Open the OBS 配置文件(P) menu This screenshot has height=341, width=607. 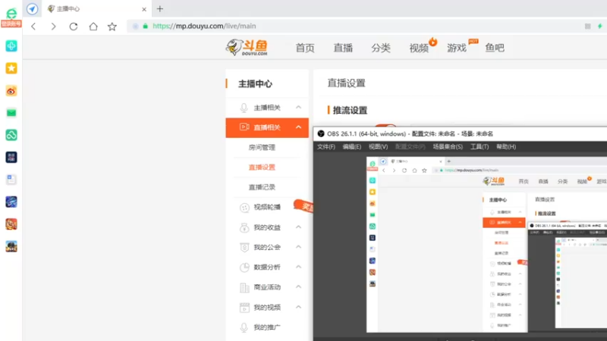[x=410, y=147]
